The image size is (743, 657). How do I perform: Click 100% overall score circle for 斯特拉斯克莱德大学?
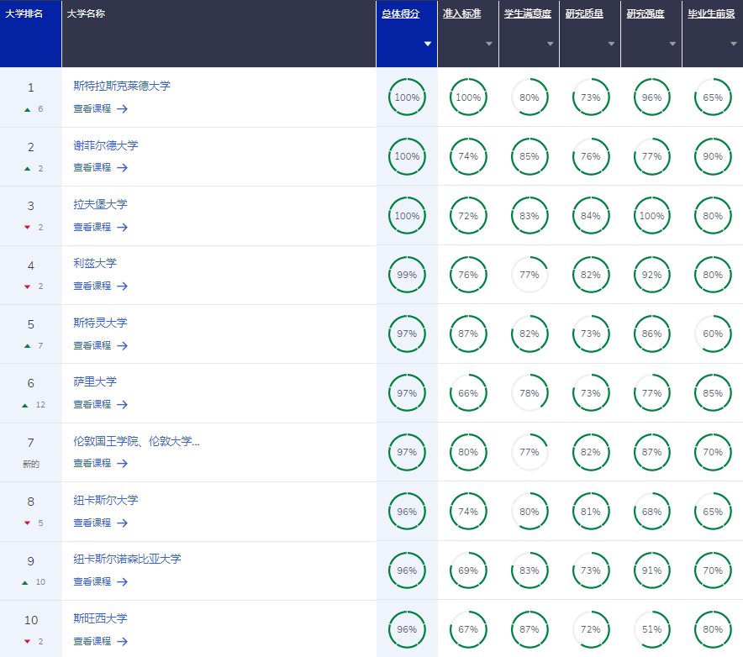click(x=407, y=97)
